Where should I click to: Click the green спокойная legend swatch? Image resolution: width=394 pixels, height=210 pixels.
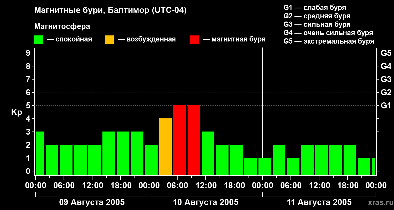[x=39, y=40]
